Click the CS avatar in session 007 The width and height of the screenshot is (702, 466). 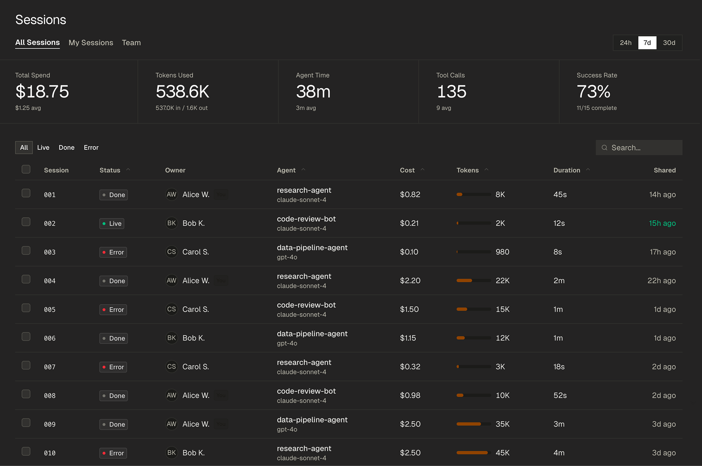pos(172,367)
